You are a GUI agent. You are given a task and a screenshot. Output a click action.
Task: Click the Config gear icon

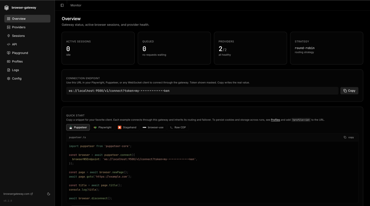click(x=8, y=79)
